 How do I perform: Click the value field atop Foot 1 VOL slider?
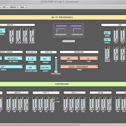(x=52, y=98)
